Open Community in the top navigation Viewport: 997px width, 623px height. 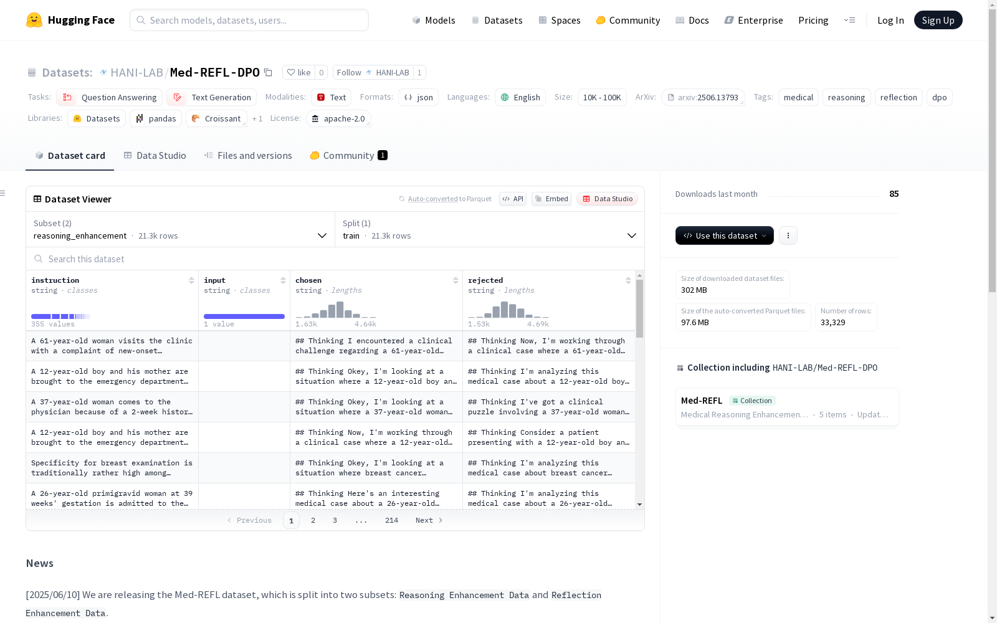click(x=628, y=20)
